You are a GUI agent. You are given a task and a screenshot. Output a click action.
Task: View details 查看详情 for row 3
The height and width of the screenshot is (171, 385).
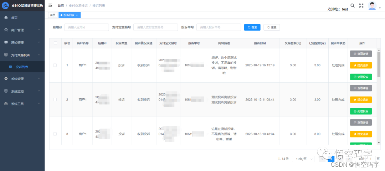tap(361, 122)
